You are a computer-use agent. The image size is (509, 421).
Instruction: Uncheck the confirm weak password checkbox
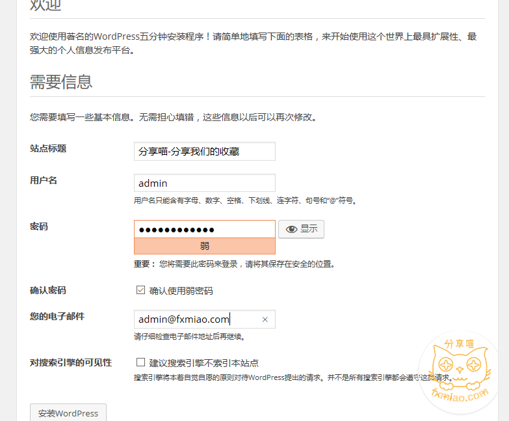point(140,290)
